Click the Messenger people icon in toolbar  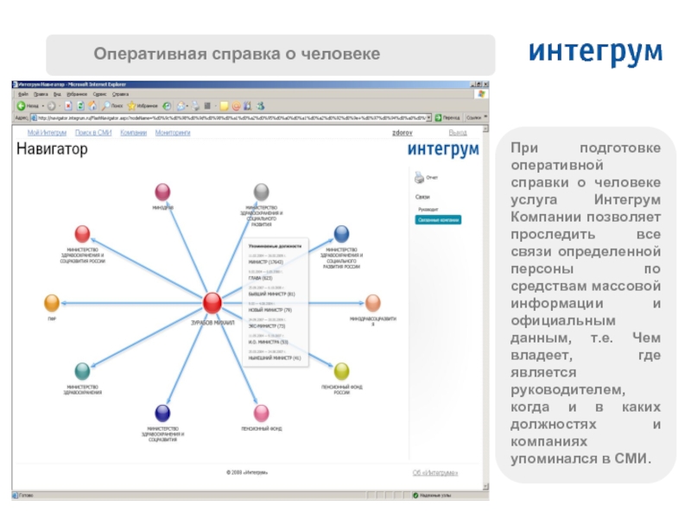point(261,105)
